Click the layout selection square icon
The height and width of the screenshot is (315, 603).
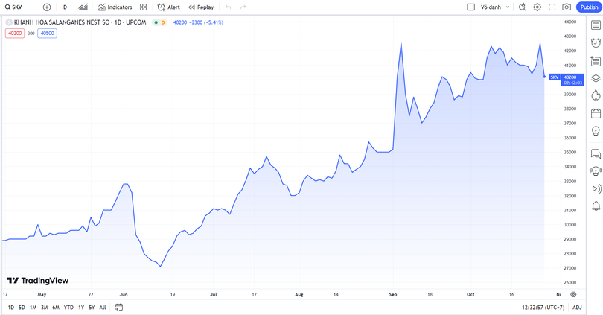click(x=470, y=7)
